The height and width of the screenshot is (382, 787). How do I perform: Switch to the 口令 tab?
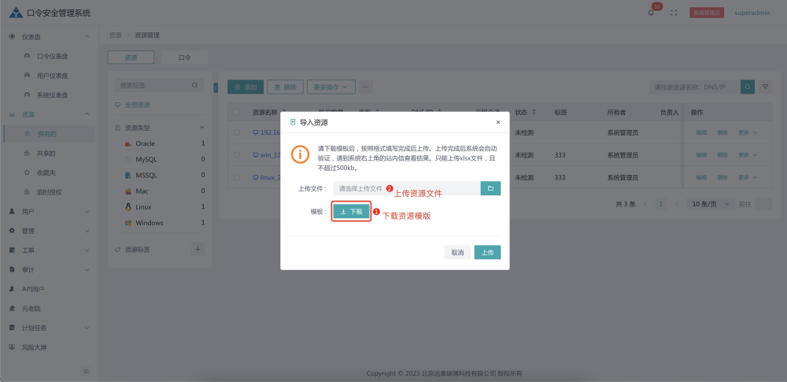[184, 57]
